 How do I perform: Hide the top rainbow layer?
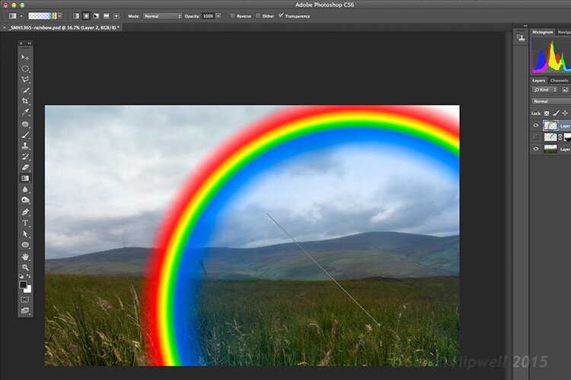(x=536, y=125)
